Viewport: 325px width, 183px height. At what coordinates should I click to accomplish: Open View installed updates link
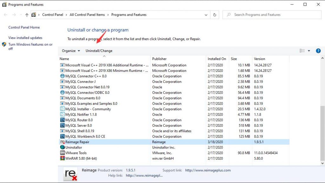coord(25,38)
